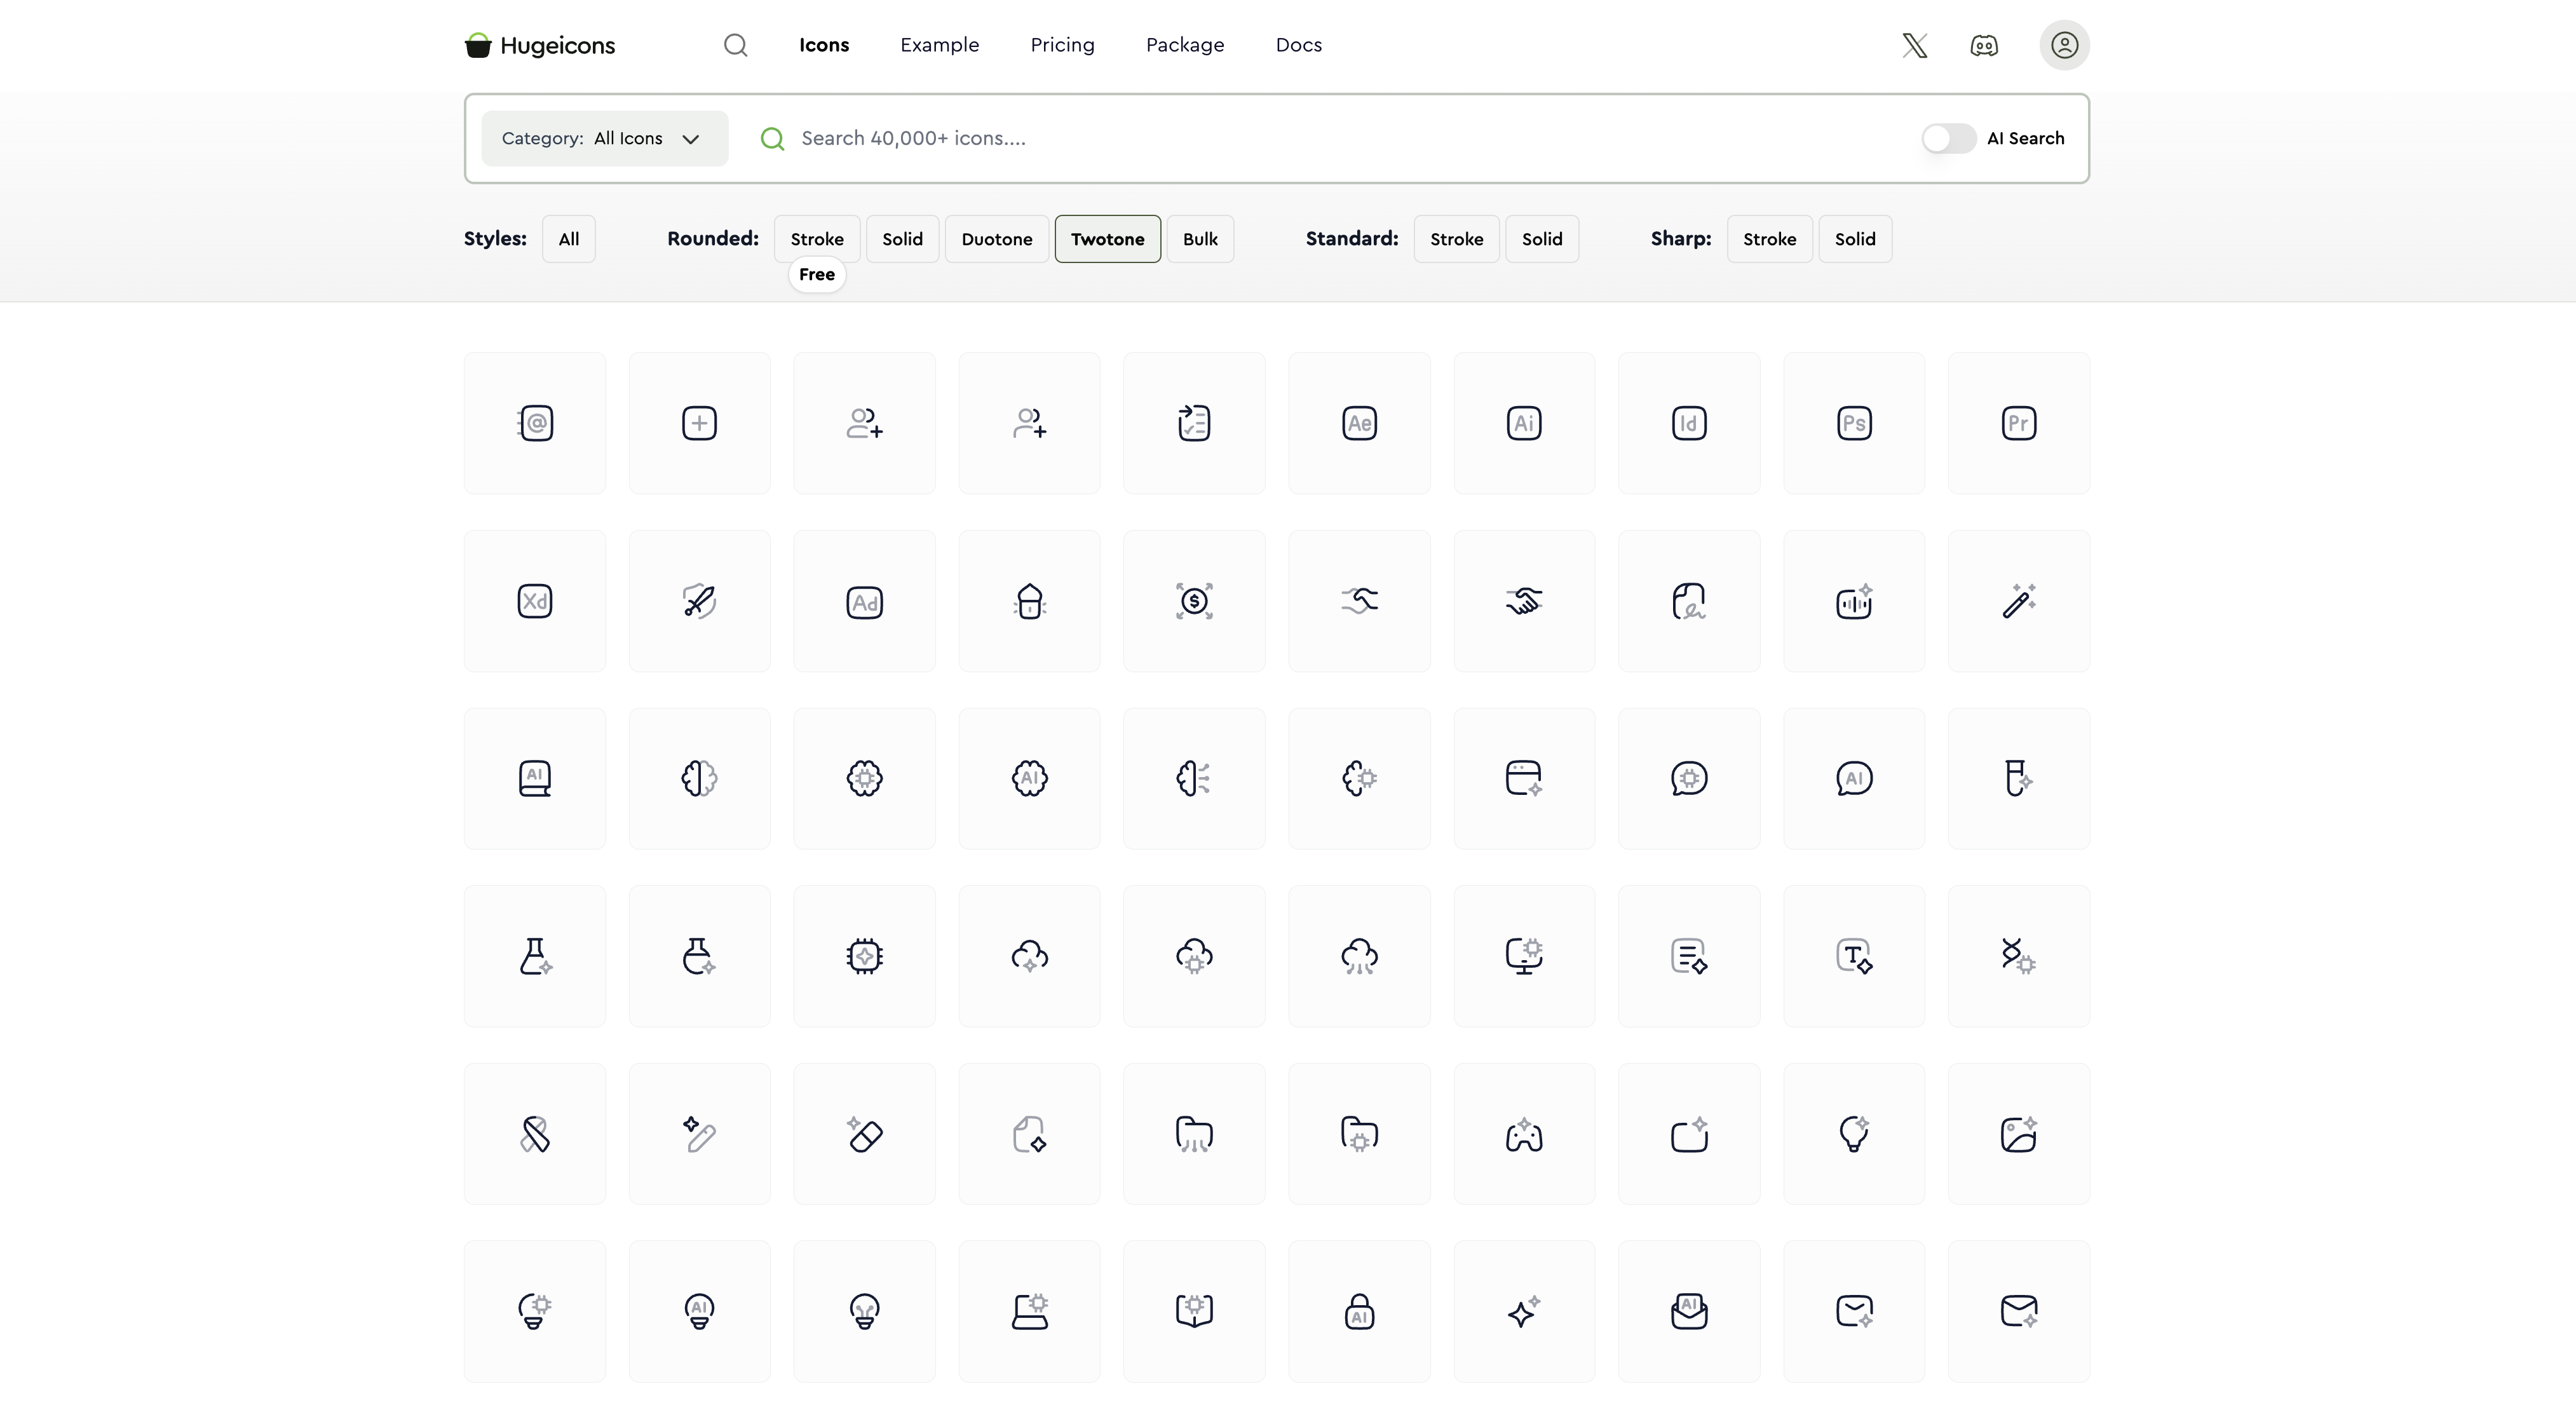Enable the AI Search toggle
2576x1403 pixels.
point(1948,138)
